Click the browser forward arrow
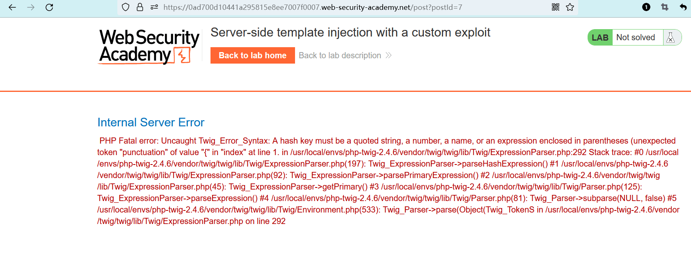The height and width of the screenshot is (272, 691). coord(31,7)
